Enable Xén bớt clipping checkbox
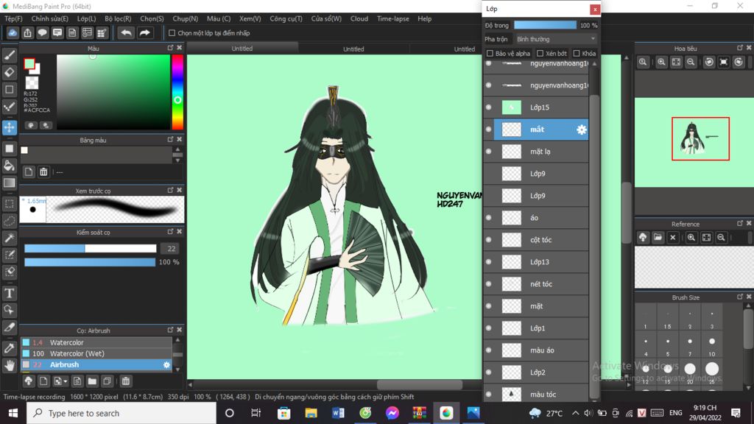This screenshot has width=754, height=424. (x=540, y=53)
